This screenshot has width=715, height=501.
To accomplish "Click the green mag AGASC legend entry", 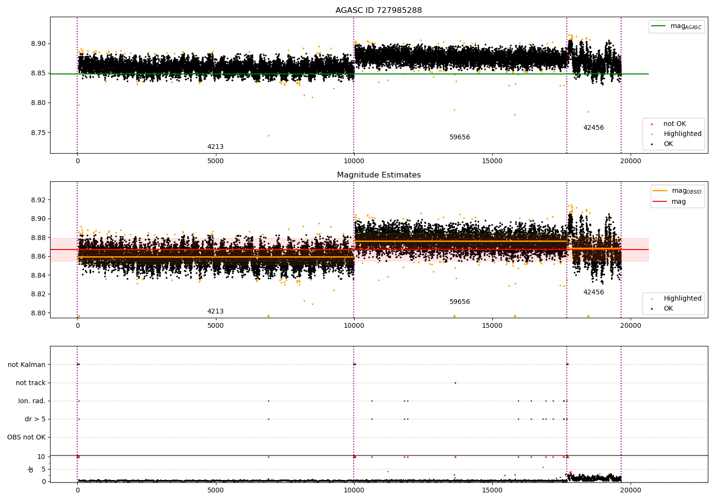I will tap(676, 26).
